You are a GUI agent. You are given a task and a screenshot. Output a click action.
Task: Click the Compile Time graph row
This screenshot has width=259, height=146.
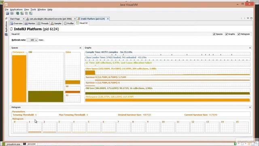(168, 54)
